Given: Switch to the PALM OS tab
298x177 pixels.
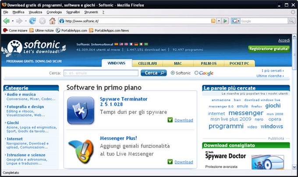Looking at the screenshot, I should pyautogui.click(x=209, y=63).
